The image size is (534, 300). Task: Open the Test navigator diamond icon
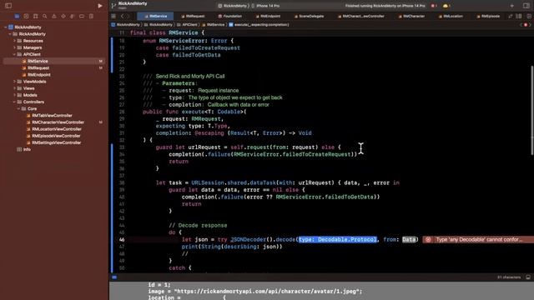coord(63,17)
